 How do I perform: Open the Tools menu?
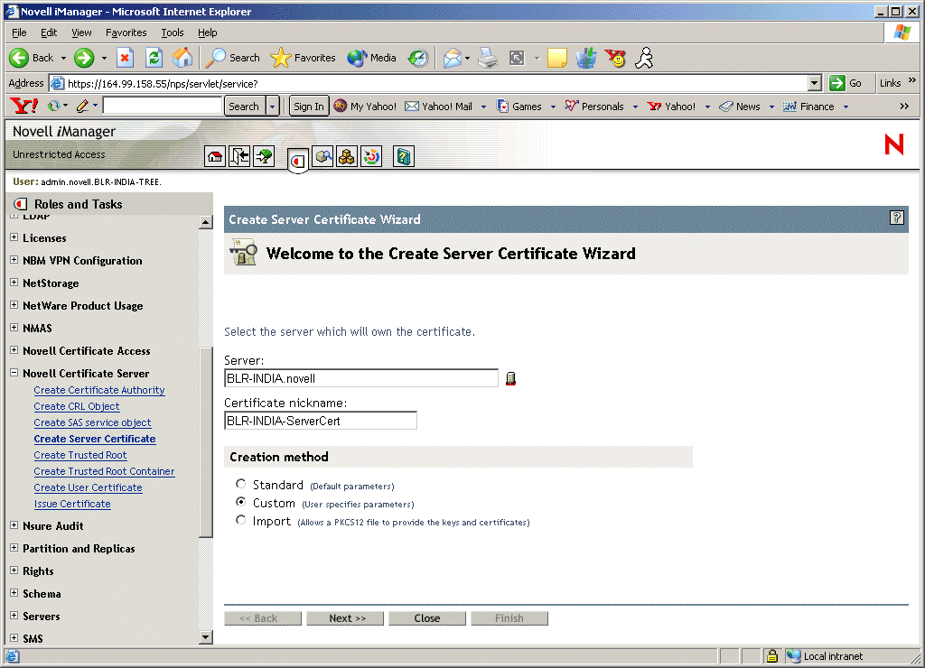coord(173,32)
